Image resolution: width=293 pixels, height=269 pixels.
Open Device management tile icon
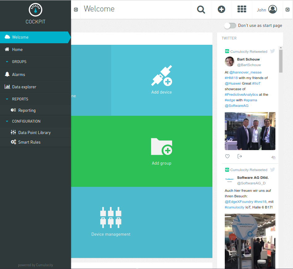(111, 217)
